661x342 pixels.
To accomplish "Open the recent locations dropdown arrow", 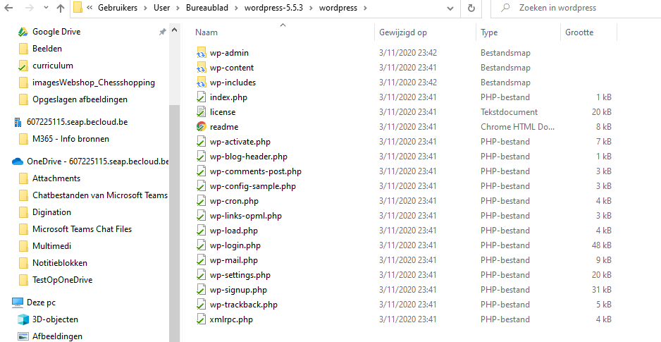I will point(46,8).
